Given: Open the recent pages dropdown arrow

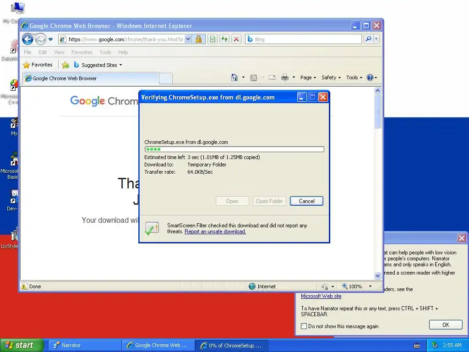Looking at the screenshot, I should point(50,39).
